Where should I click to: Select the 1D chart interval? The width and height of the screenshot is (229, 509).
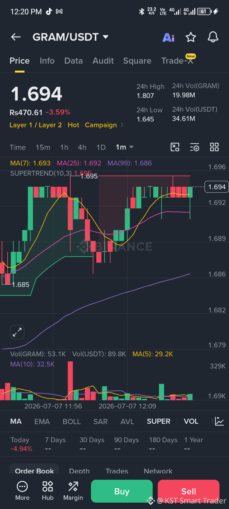click(x=101, y=147)
